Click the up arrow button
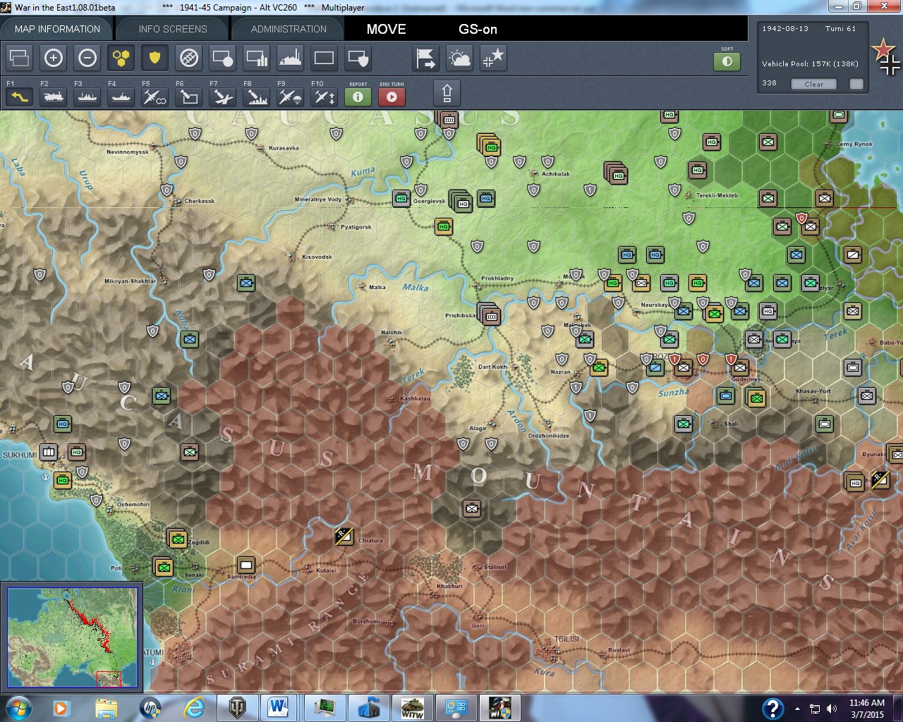The height and width of the screenshot is (722, 903). (447, 93)
